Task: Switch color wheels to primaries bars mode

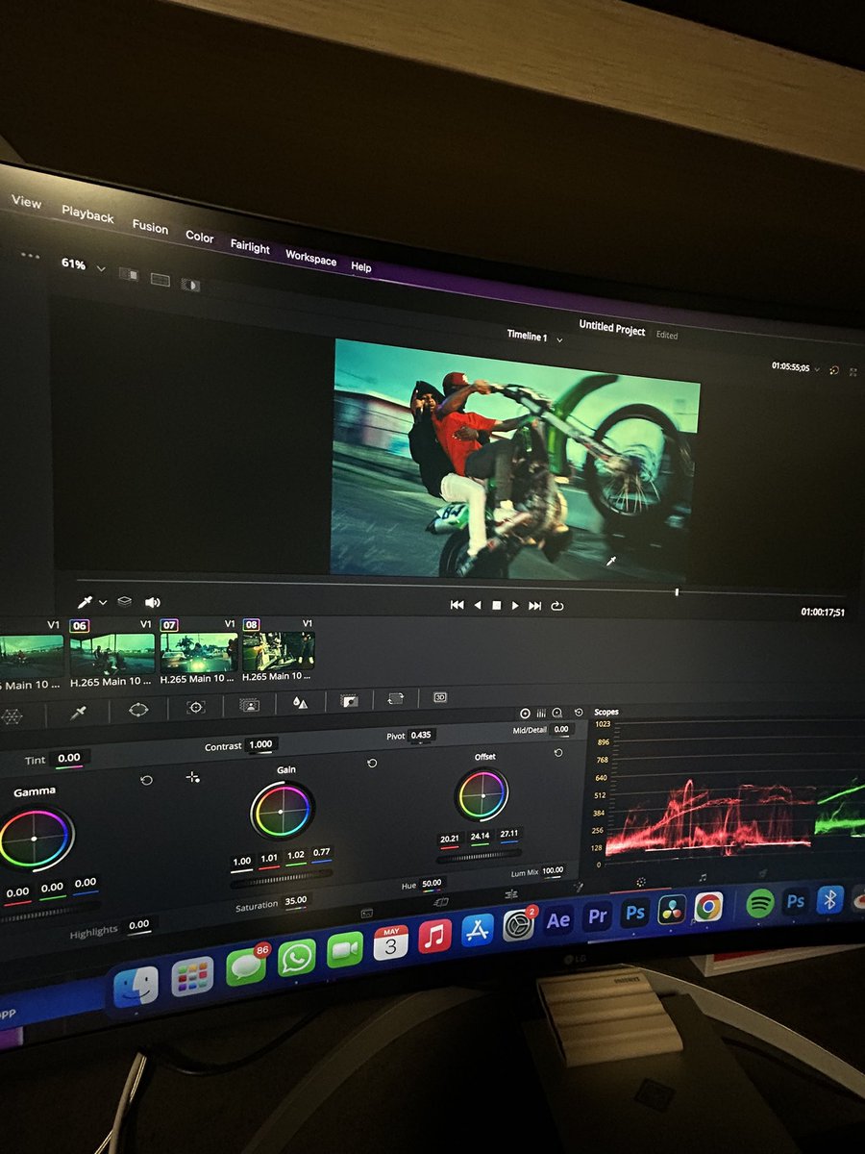Action: [x=541, y=713]
